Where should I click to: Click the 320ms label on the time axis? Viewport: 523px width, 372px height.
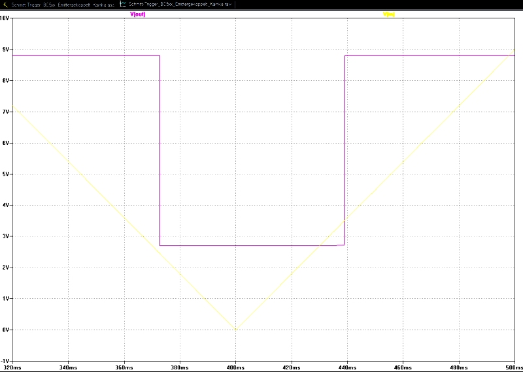coord(12,367)
